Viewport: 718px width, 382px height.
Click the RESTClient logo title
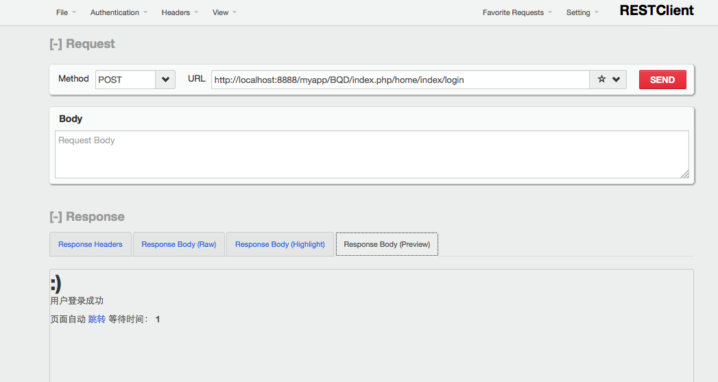pyautogui.click(x=657, y=10)
